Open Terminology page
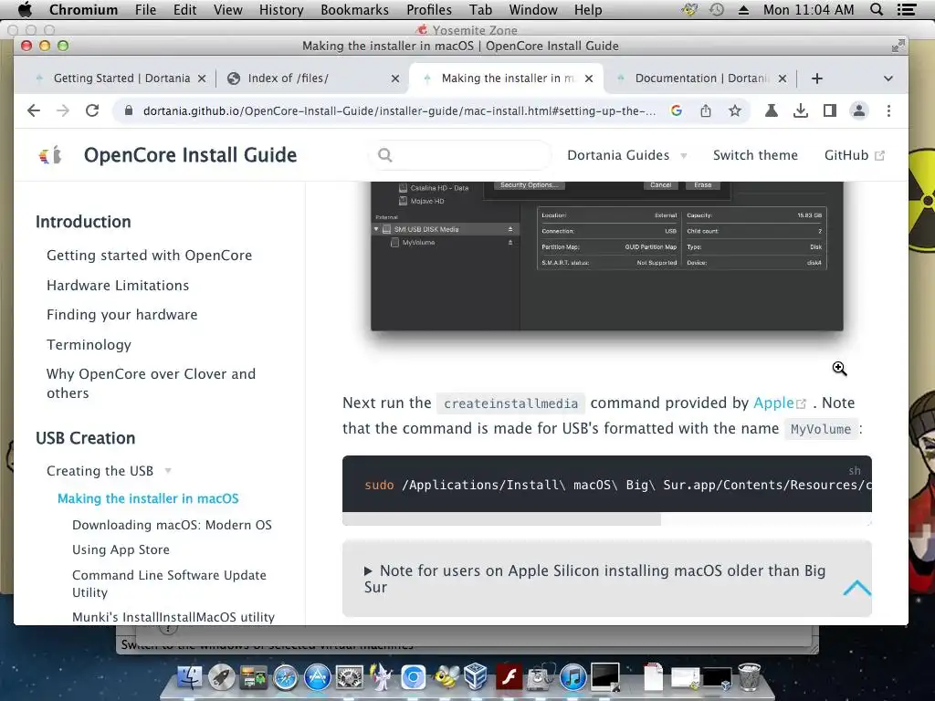Screen dimensions: 935x701 89,344
